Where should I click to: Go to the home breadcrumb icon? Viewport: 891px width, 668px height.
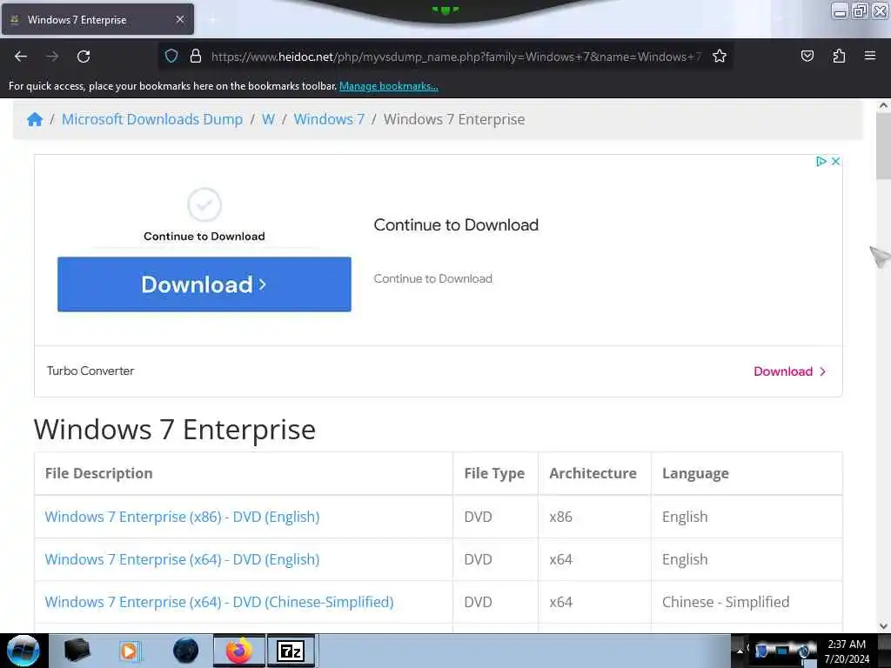tap(35, 119)
